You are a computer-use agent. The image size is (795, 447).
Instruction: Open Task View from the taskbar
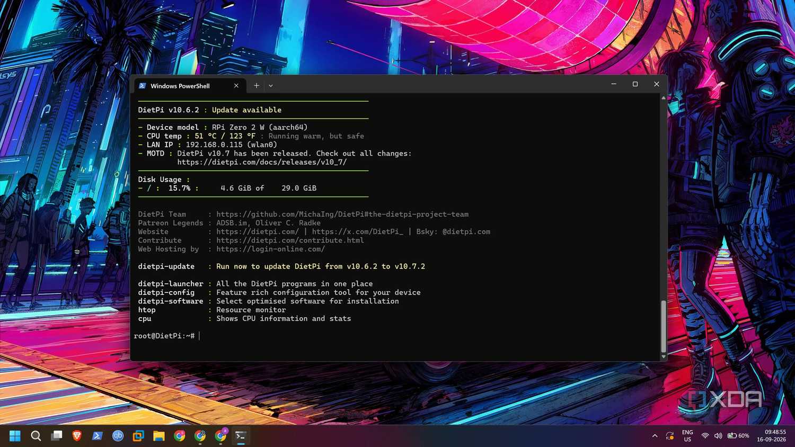coord(57,436)
